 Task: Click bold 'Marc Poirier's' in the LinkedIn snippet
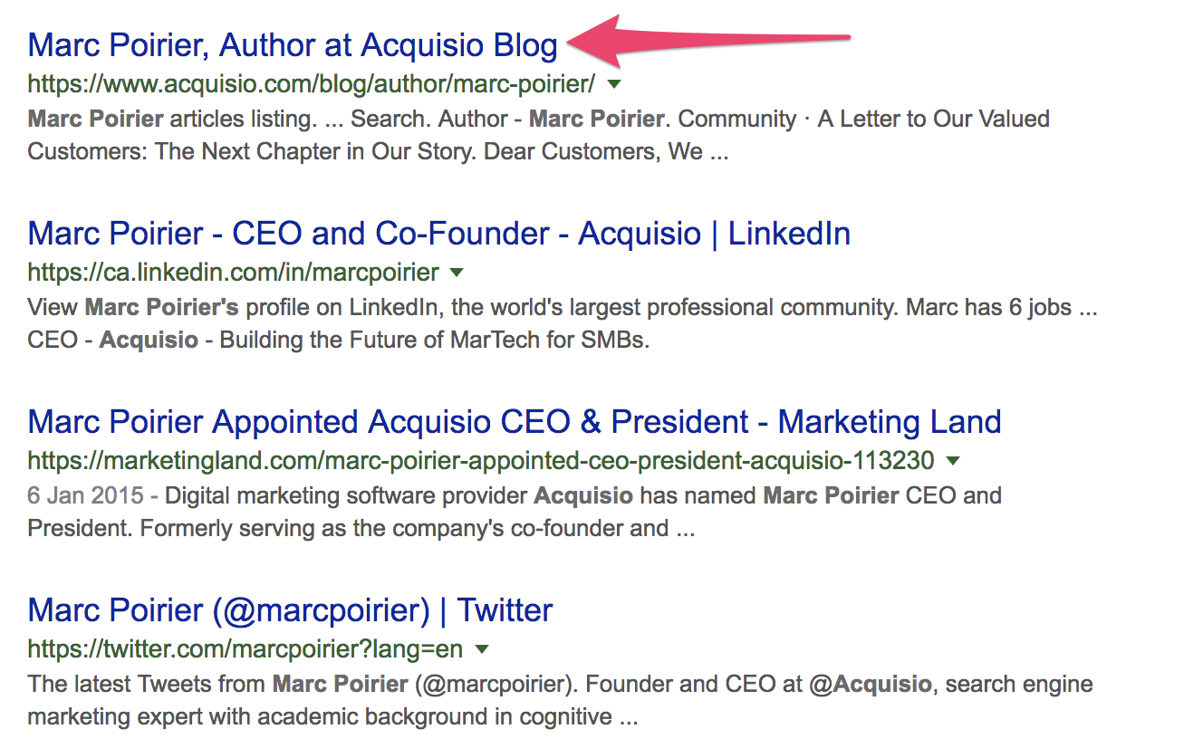[x=161, y=308]
